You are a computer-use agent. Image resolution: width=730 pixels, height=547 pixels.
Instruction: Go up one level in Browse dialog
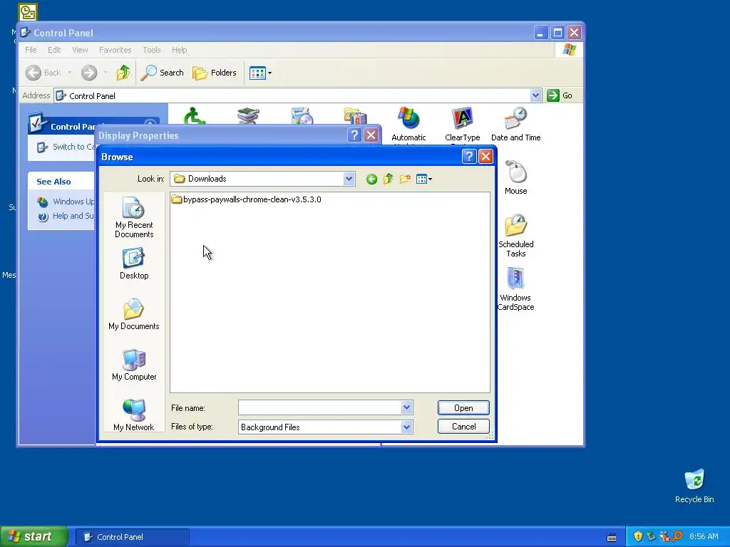coord(388,179)
